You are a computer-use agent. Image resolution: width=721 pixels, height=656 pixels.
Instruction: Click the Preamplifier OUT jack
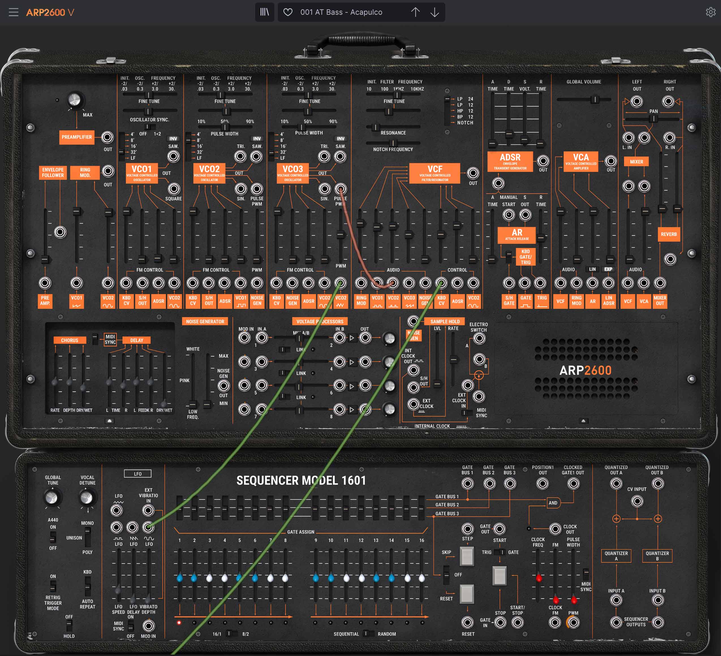(108, 137)
